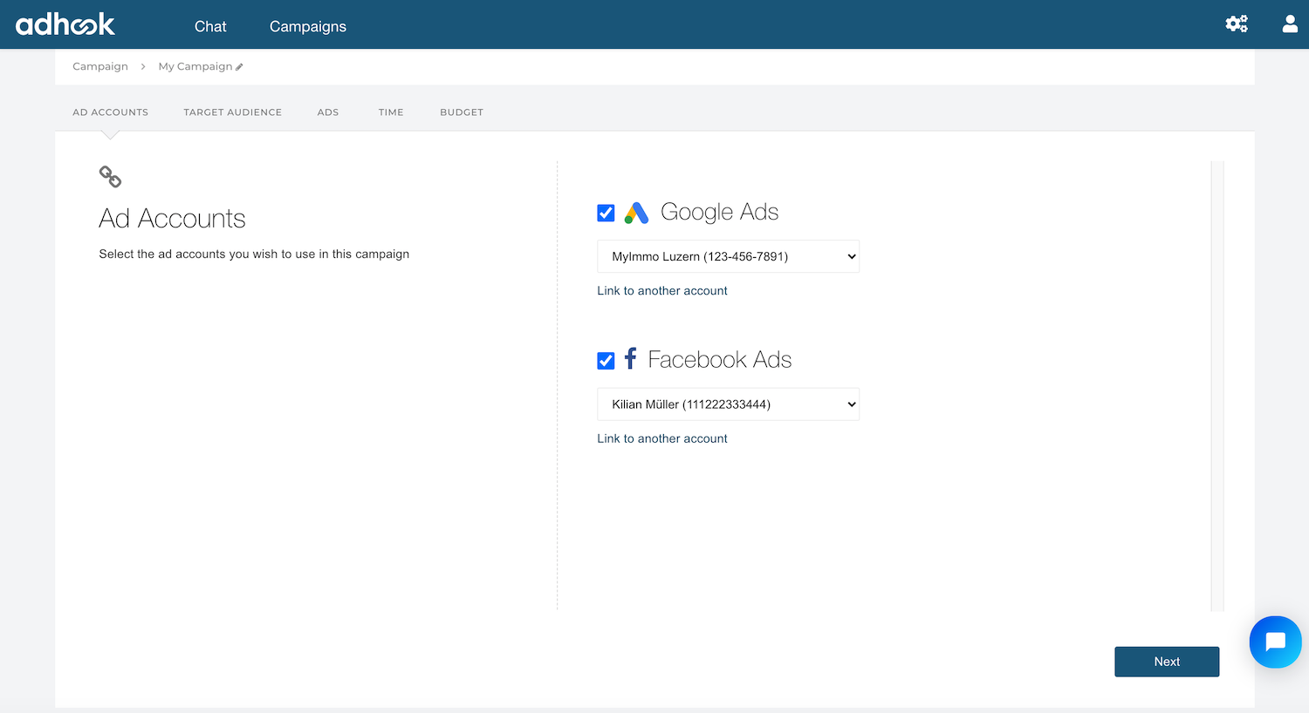Click the Google Ads logo icon
This screenshot has height=713, width=1309.
pos(636,213)
